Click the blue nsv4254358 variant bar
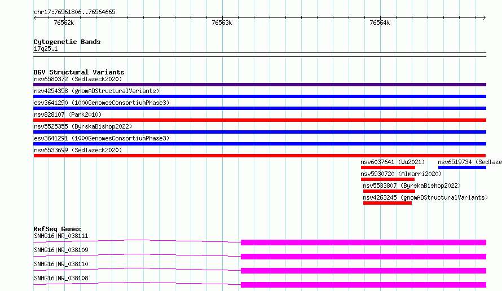 pyautogui.click(x=259, y=96)
